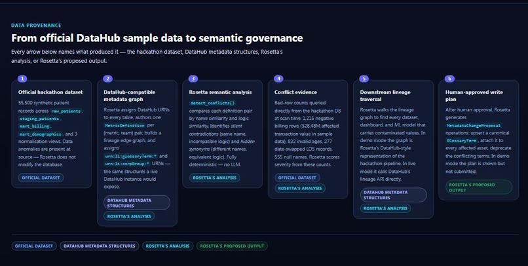Click the MetricDefinition code chip
528x266 pixels.
[x=125, y=125]
